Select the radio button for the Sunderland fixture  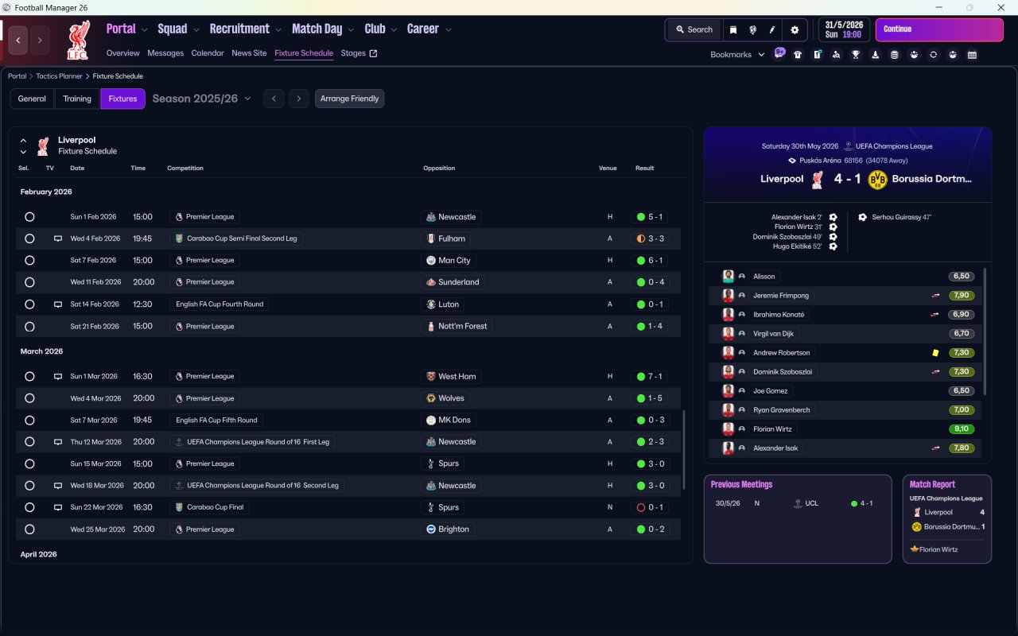pyautogui.click(x=29, y=282)
